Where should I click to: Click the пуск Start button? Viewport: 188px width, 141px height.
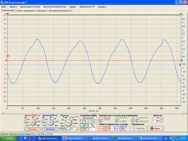pyautogui.click(x=8, y=138)
